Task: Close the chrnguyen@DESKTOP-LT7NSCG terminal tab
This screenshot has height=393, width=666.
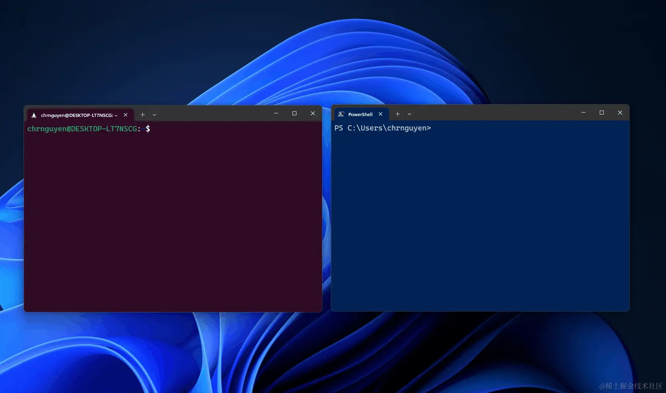Action: (125, 115)
